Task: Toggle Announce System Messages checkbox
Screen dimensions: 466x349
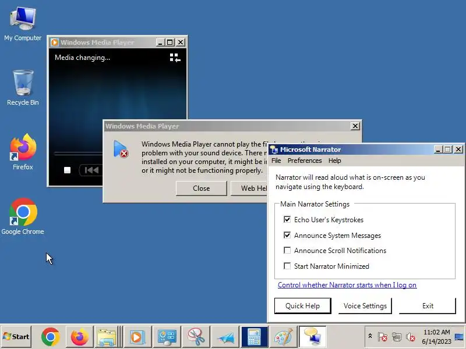Action: click(x=287, y=236)
